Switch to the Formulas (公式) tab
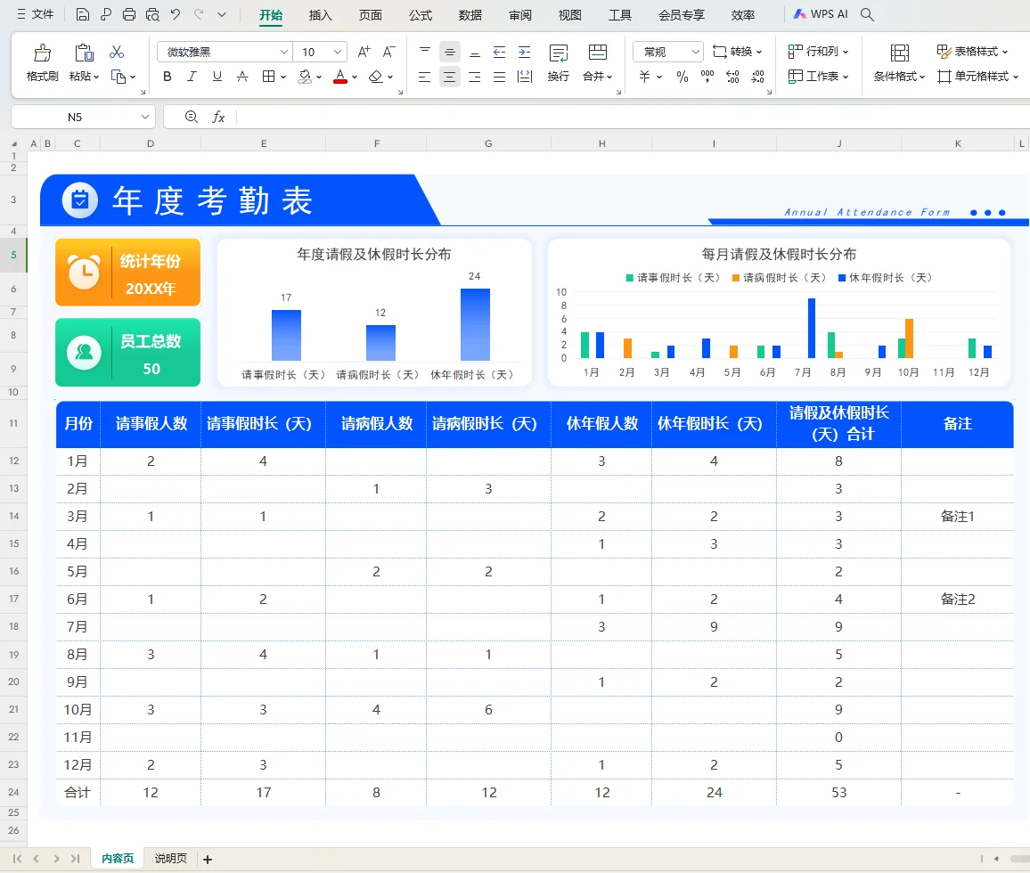The height and width of the screenshot is (873, 1030). [x=421, y=15]
